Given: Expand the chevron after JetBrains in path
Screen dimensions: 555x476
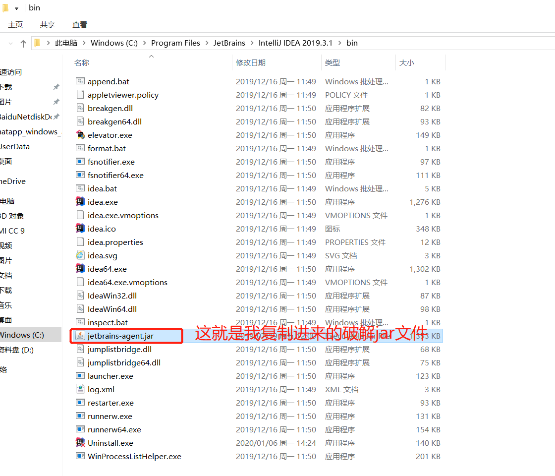Looking at the screenshot, I should tap(252, 43).
